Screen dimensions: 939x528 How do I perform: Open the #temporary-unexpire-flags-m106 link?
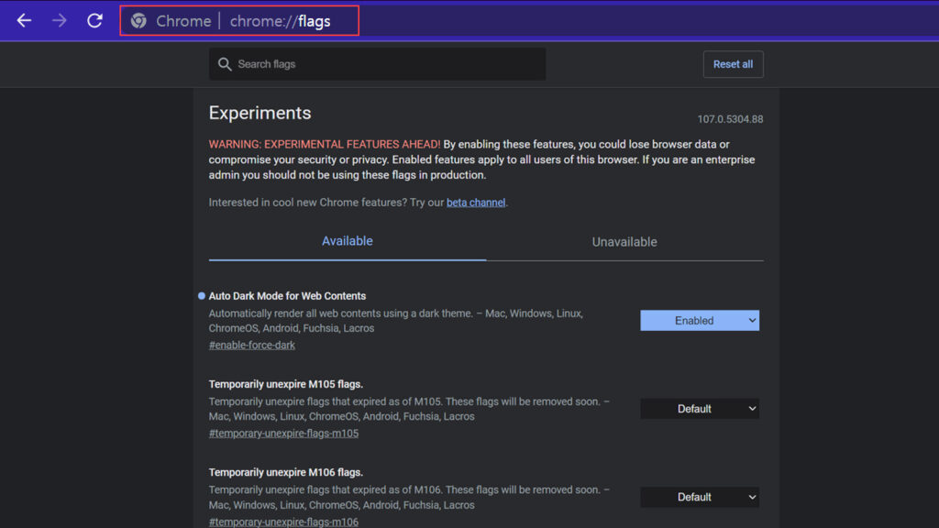pos(284,522)
